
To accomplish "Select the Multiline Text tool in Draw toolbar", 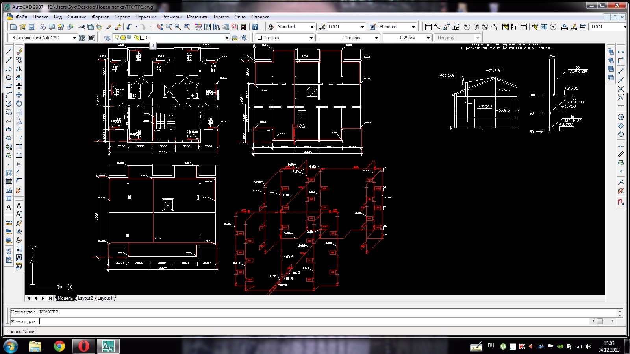I will coord(9,207).
